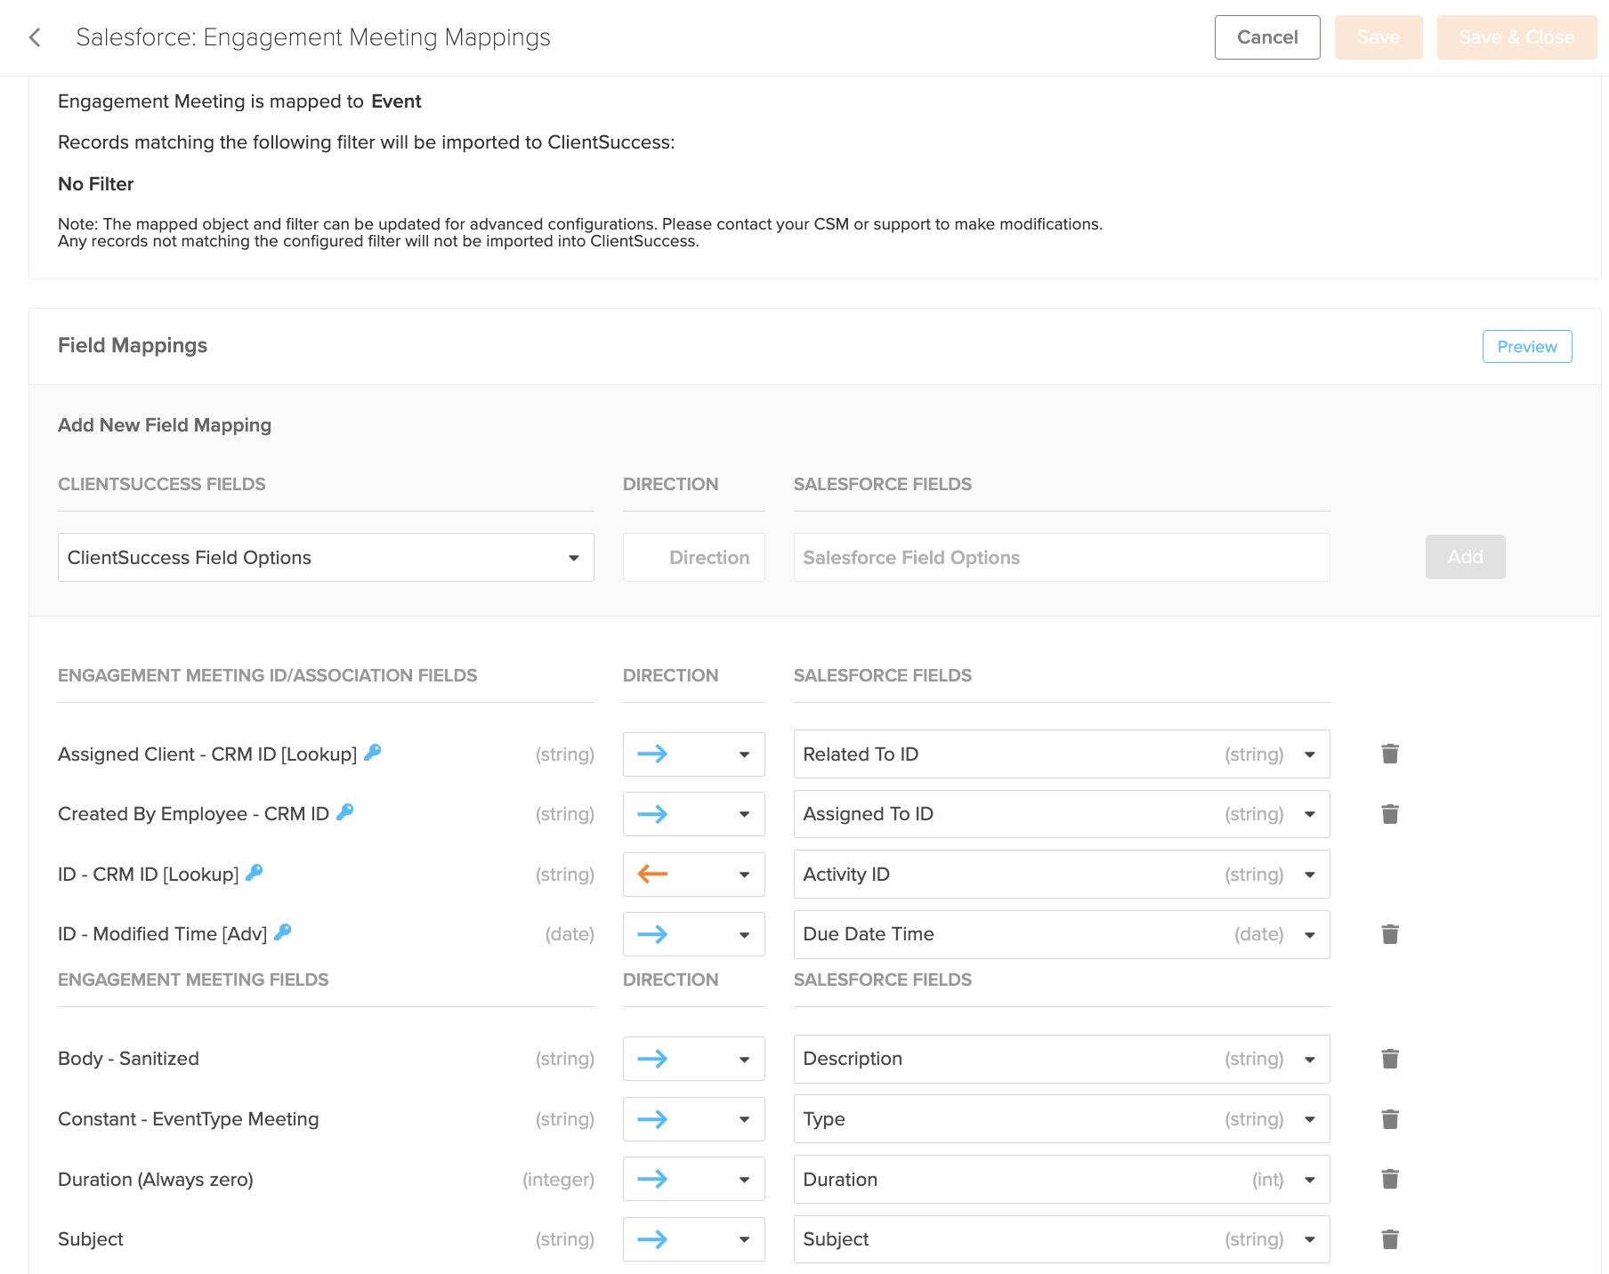Click the Save button
The image size is (1609, 1274).
pyautogui.click(x=1379, y=37)
